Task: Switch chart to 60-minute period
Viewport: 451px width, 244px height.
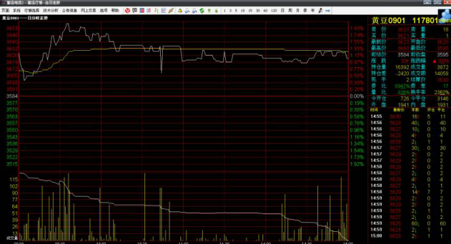Action: click(265, 11)
